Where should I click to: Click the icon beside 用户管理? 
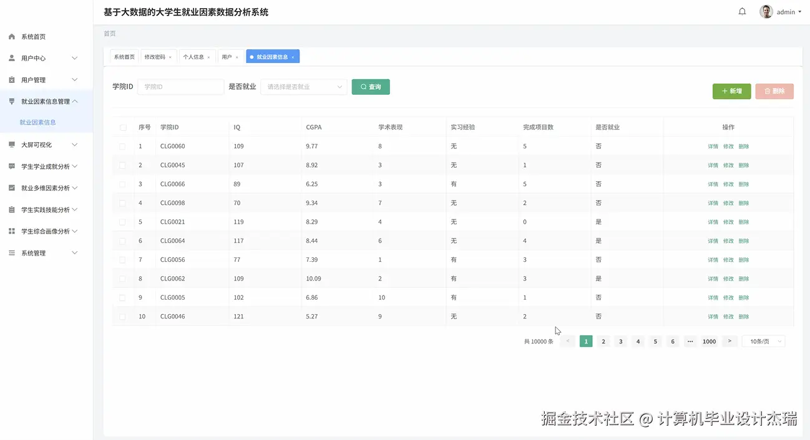point(11,80)
